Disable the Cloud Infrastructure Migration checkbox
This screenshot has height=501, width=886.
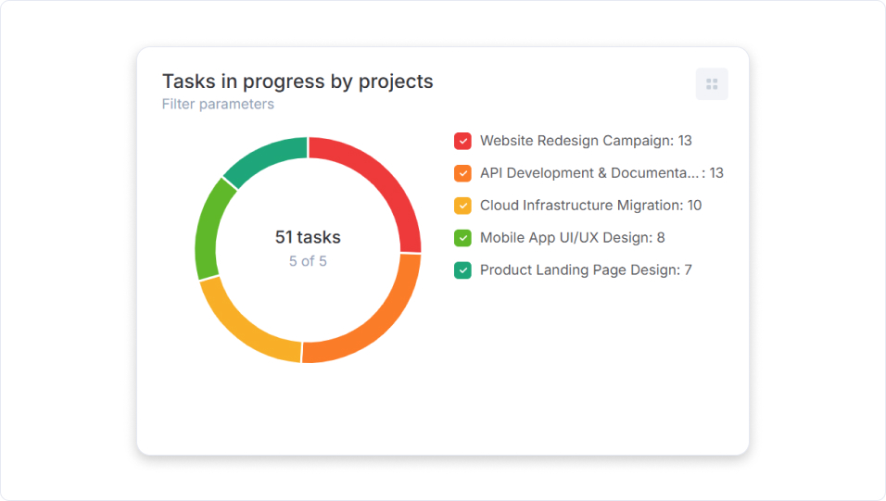tap(463, 206)
